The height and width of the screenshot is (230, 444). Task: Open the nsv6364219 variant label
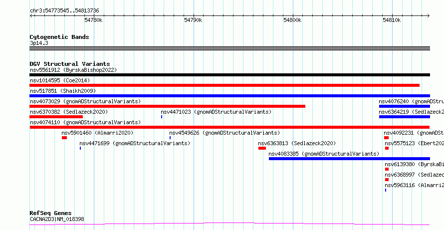point(412,112)
